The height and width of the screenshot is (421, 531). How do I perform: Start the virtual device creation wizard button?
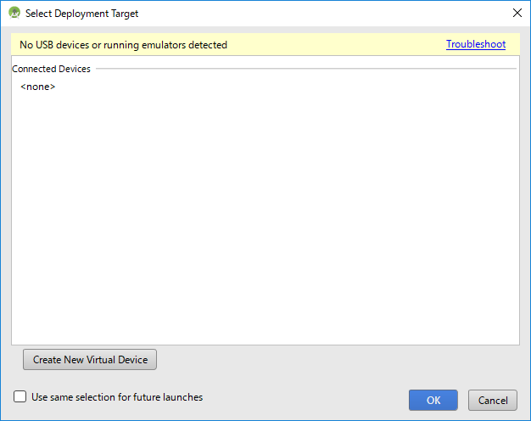tap(90, 360)
